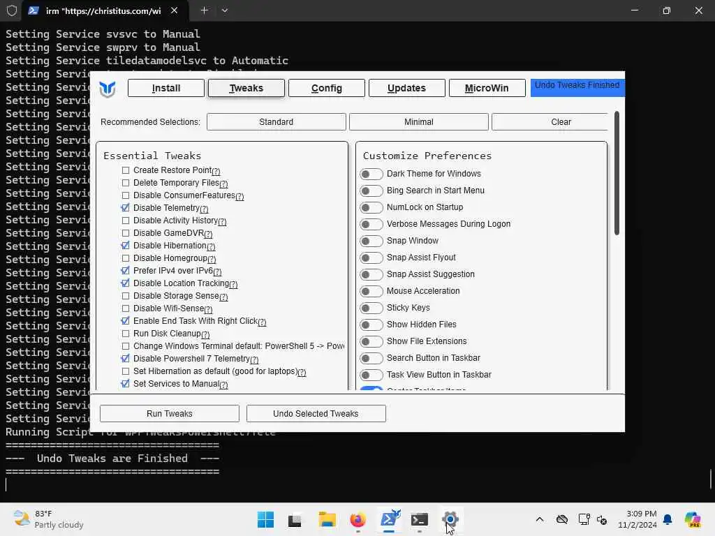Image resolution: width=715 pixels, height=536 pixels.
Task: Click the WinUtil logo icon
Action: 107,89
